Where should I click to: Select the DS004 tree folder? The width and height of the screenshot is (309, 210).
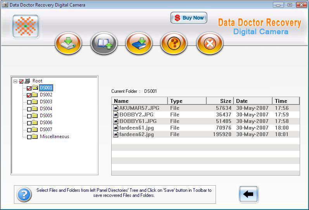(x=46, y=109)
